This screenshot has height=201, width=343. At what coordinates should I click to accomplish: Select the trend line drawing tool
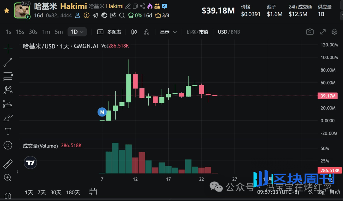(x=8, y=62)
